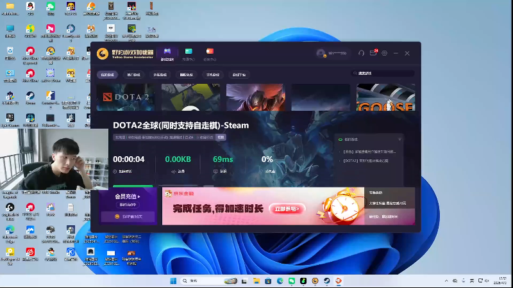
Task: Open the user account avatar menu
Action: point(321,53)
